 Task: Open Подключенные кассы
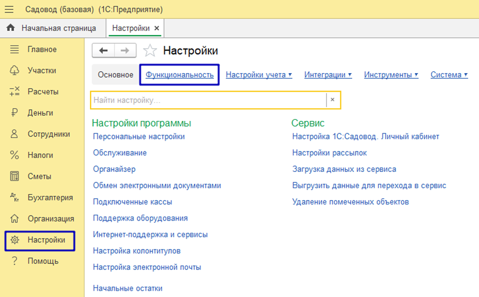[x=132, y=202]
